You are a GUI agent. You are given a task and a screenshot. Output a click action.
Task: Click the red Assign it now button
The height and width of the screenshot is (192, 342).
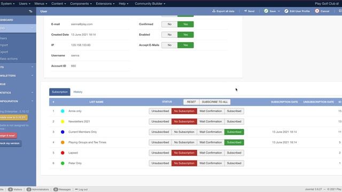coord(8,135)
